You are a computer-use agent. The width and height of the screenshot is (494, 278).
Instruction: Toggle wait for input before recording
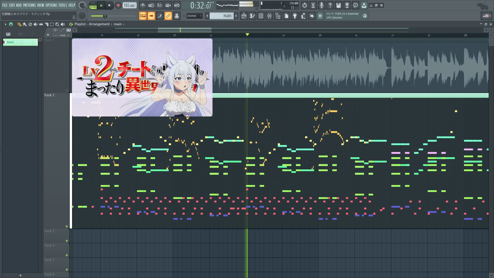[151, 5]
